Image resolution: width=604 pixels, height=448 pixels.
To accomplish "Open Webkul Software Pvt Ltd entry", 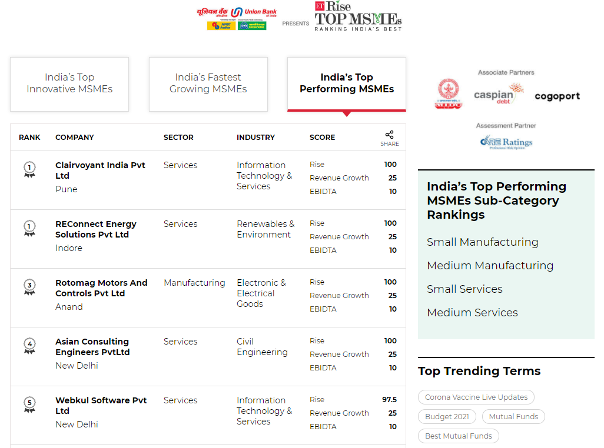I will pos(101,406).
